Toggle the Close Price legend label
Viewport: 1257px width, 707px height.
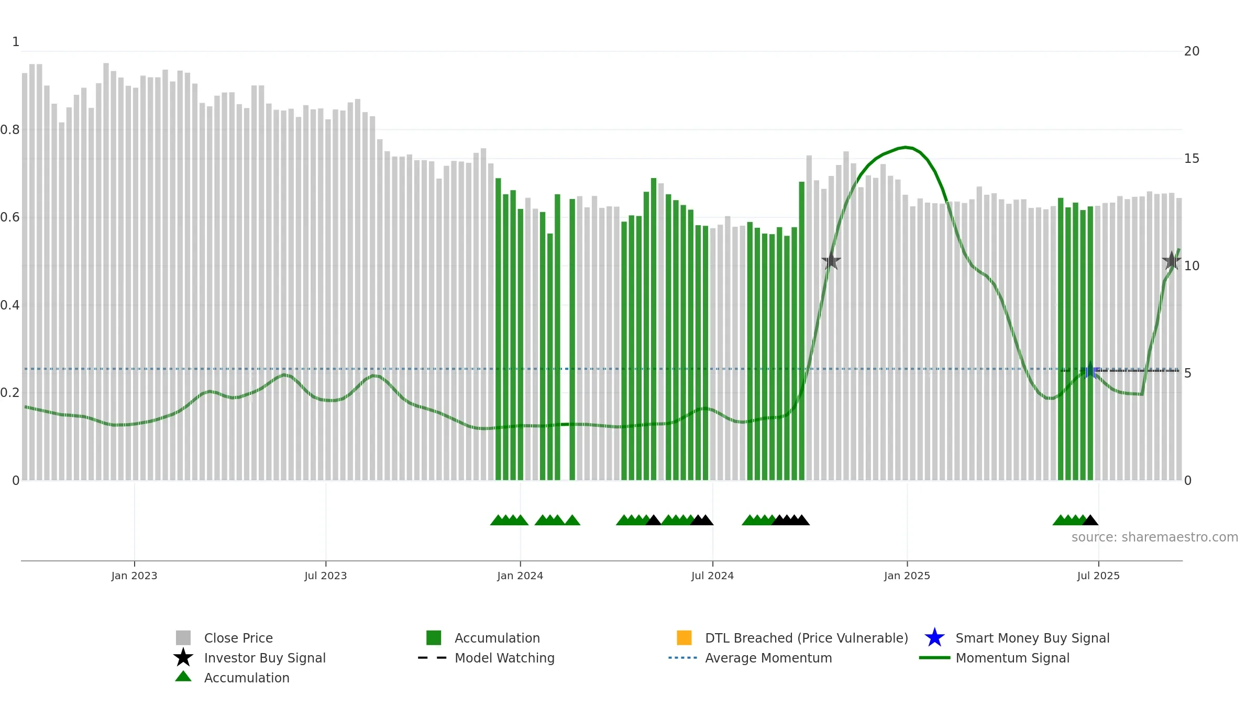pyautogui.click(x=238, y=638)
